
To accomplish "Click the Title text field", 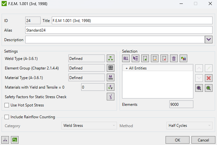I will point(132,20).
